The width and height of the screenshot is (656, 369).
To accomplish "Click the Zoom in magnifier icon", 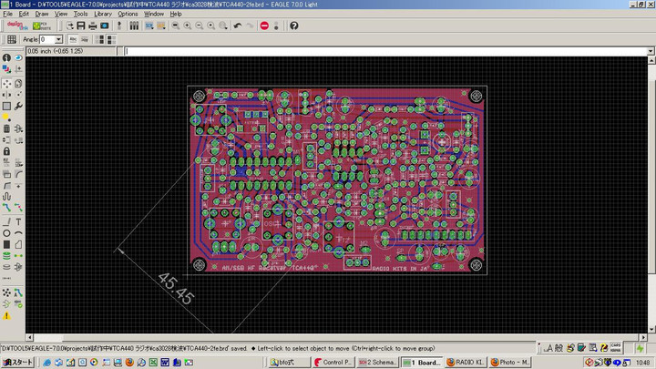I will pyautogui.click(x=187, y=26).
